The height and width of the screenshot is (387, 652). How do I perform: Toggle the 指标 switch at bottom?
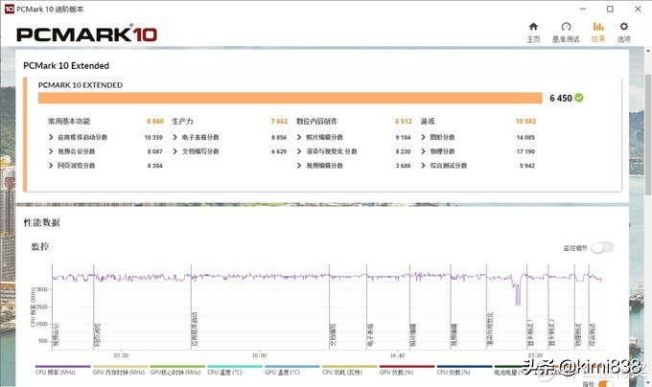pos(606,384)
